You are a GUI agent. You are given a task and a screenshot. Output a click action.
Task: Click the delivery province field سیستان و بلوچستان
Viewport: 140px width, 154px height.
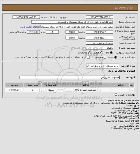(x=100, y=43)
